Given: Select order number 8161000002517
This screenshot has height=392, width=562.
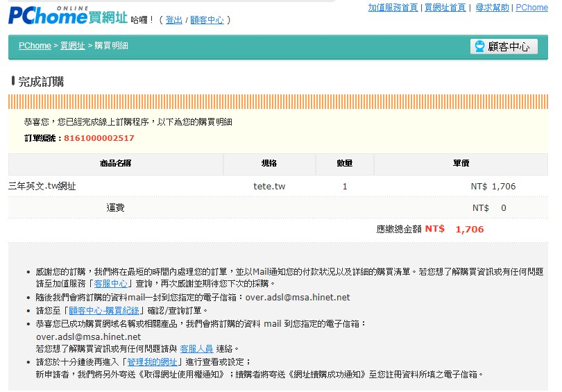Looking at the screenshot, I should (x=99, y=138).
